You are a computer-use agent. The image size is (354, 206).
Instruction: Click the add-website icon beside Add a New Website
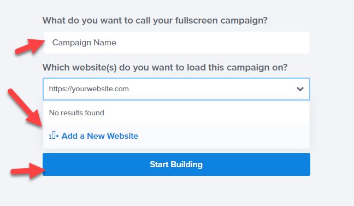coord(54,136)
